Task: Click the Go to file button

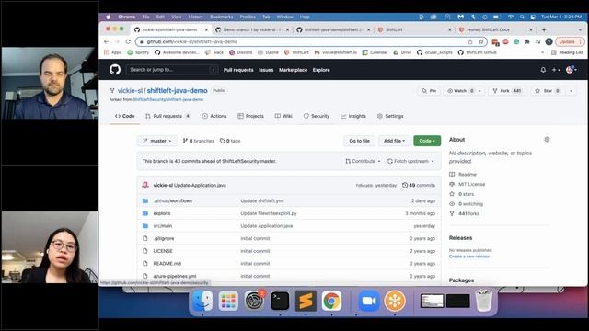Action: pyautogui.click(x=360, y=141)
